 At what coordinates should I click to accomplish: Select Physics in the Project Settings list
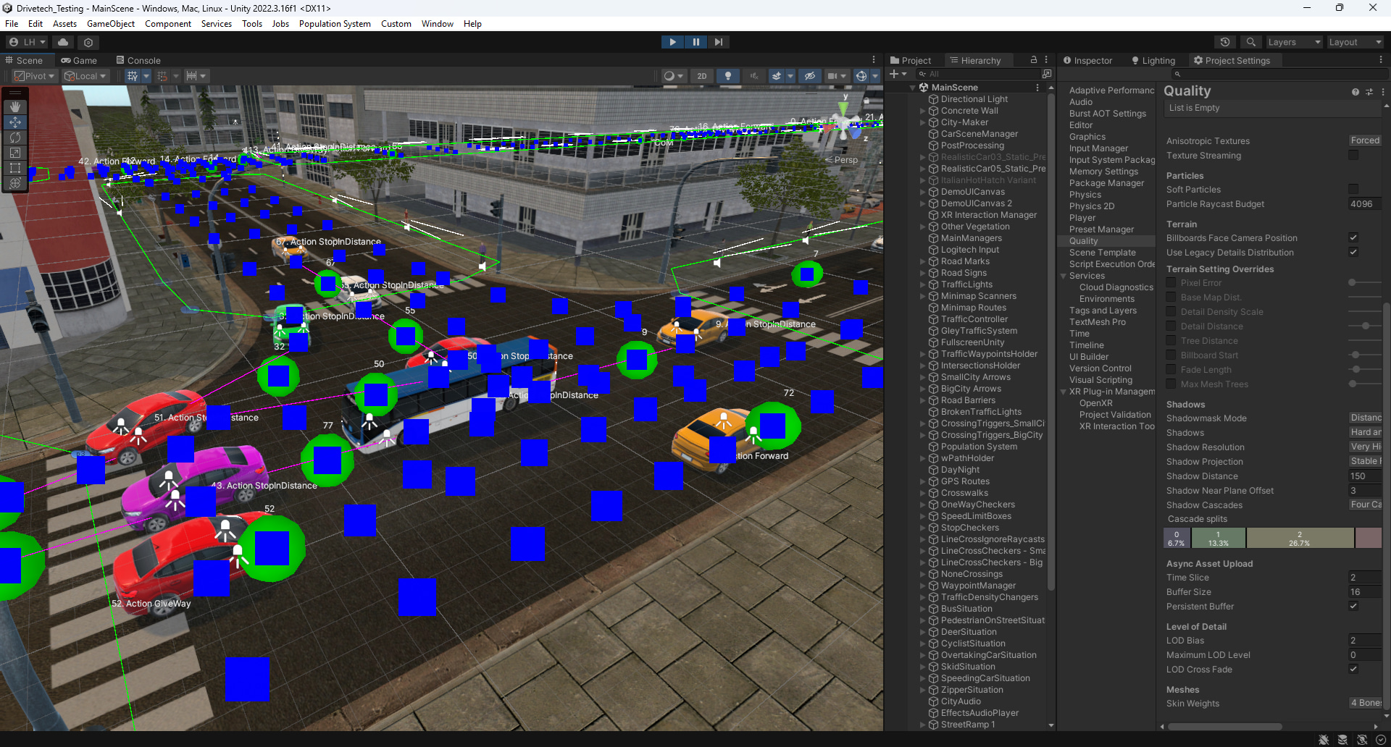tap(1085, 194)
